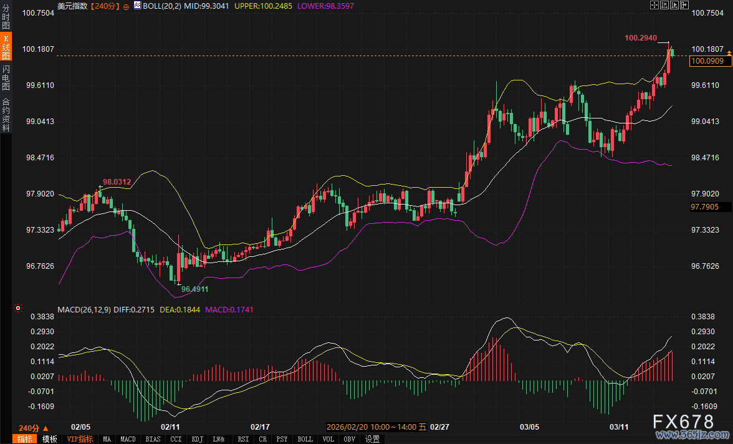Open the 闪电图 sidebar tab
The height and width of the screenshot is (444, 733).
(6, 78)
